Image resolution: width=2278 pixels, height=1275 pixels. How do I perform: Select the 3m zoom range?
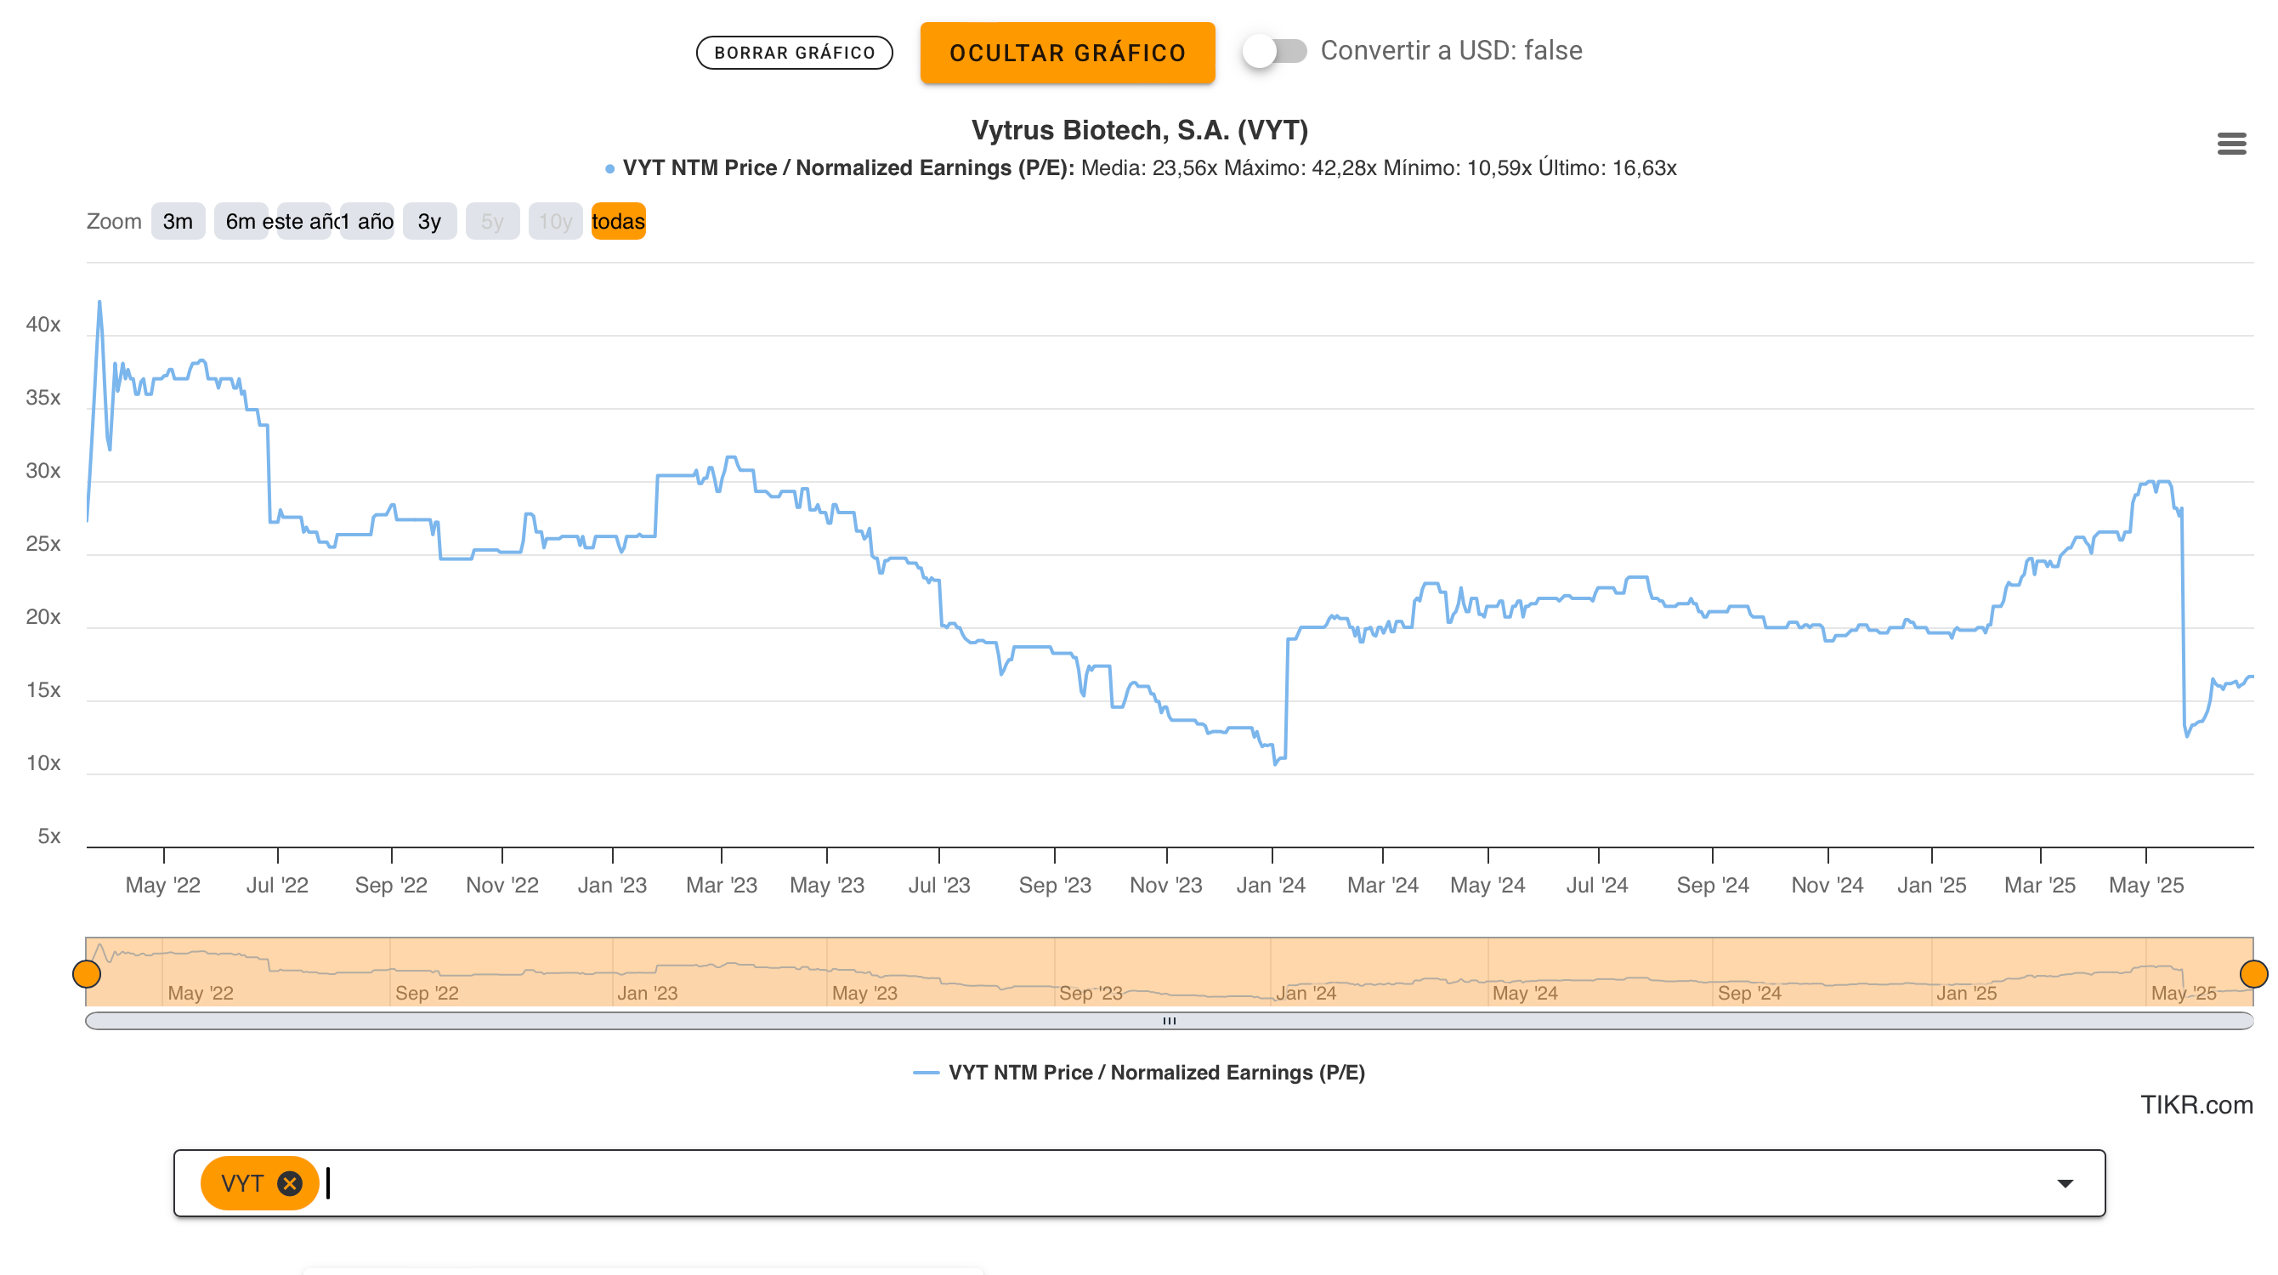pos(177,221)
